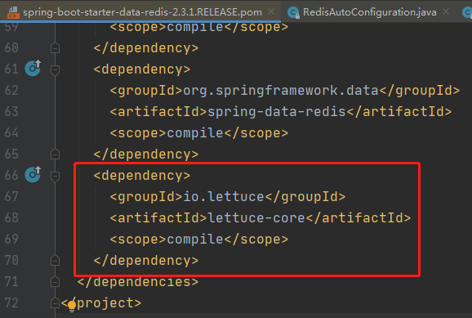Click the pom file icon in tab
This screenshot has height=318, width=472.
pos(13,12)
